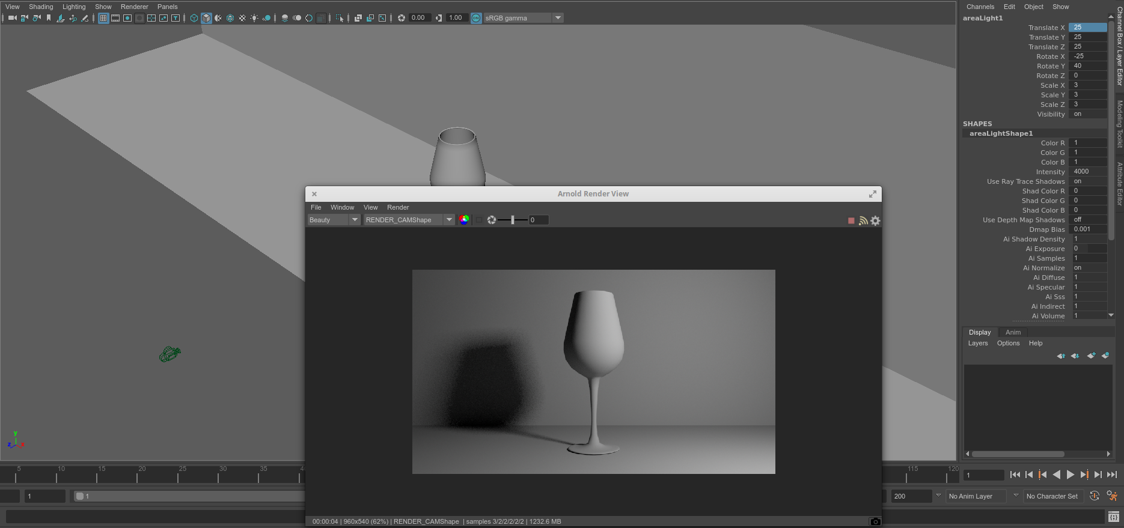Click go to start of playback range
The height and width of the screenshot is (528, 1124).
[x=1015, y=475]
